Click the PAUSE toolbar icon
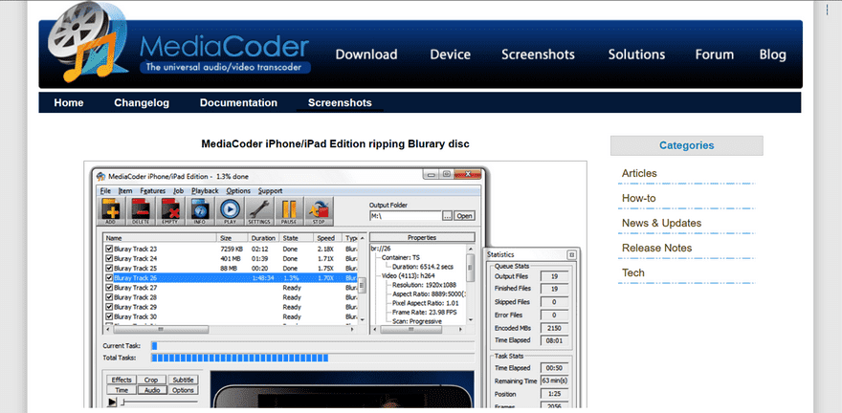This screenshot has width=842, height=413. pyautogui.click(x=289, y=211)
